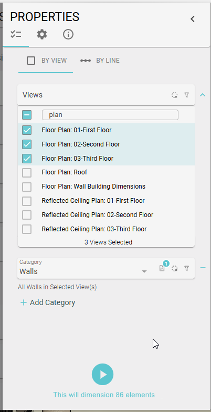This screenshot has height=412, width=211.
Task: Toggle the select-all views checkbox
Action: pyautogui.click(x=27, y=115)
